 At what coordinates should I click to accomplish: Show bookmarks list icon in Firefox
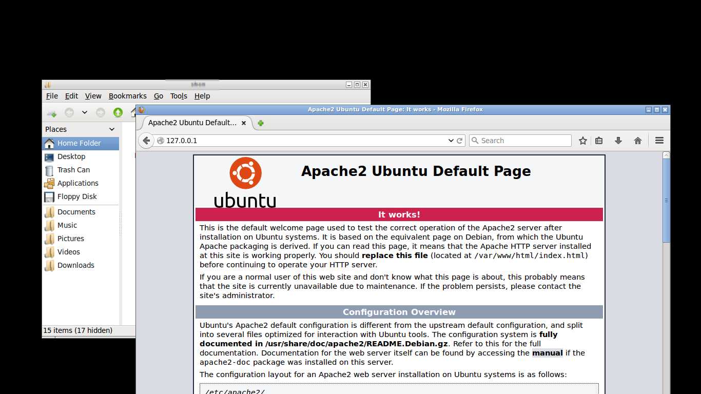[x=599, y=141]
